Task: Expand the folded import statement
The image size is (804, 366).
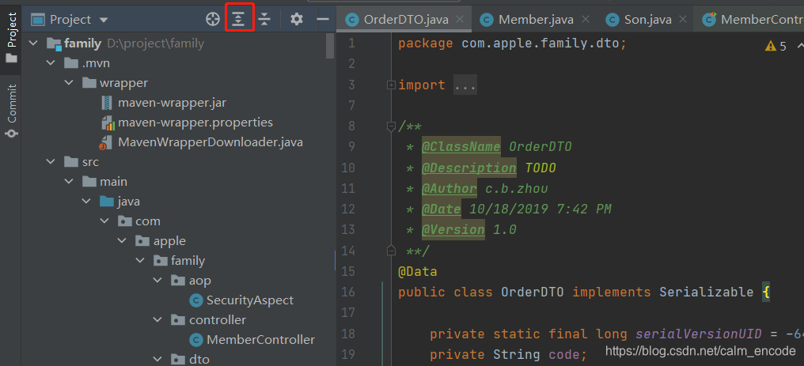Action: coord(391,85)
